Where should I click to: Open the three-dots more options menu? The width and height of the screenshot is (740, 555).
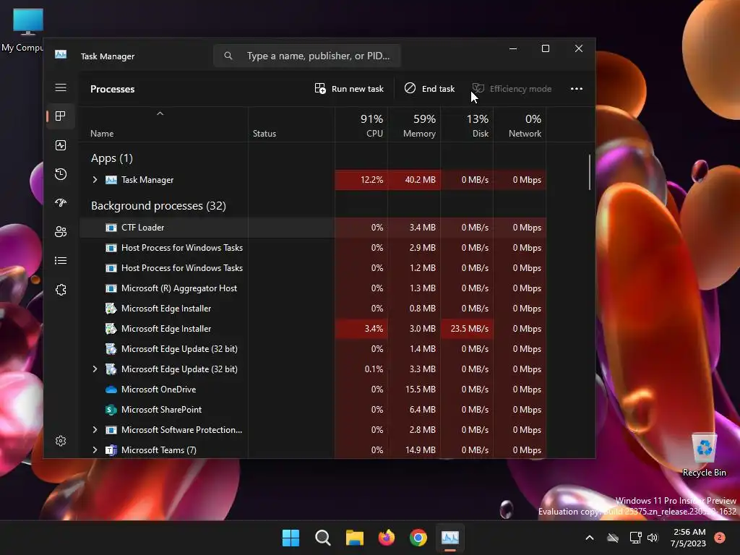point(576,89)
